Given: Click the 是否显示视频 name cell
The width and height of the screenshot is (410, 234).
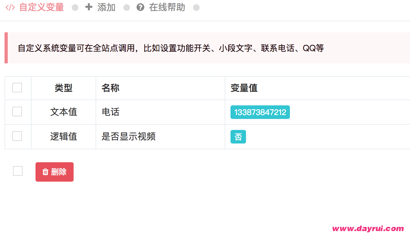Looking at the screenshot, I should (160, 137).
